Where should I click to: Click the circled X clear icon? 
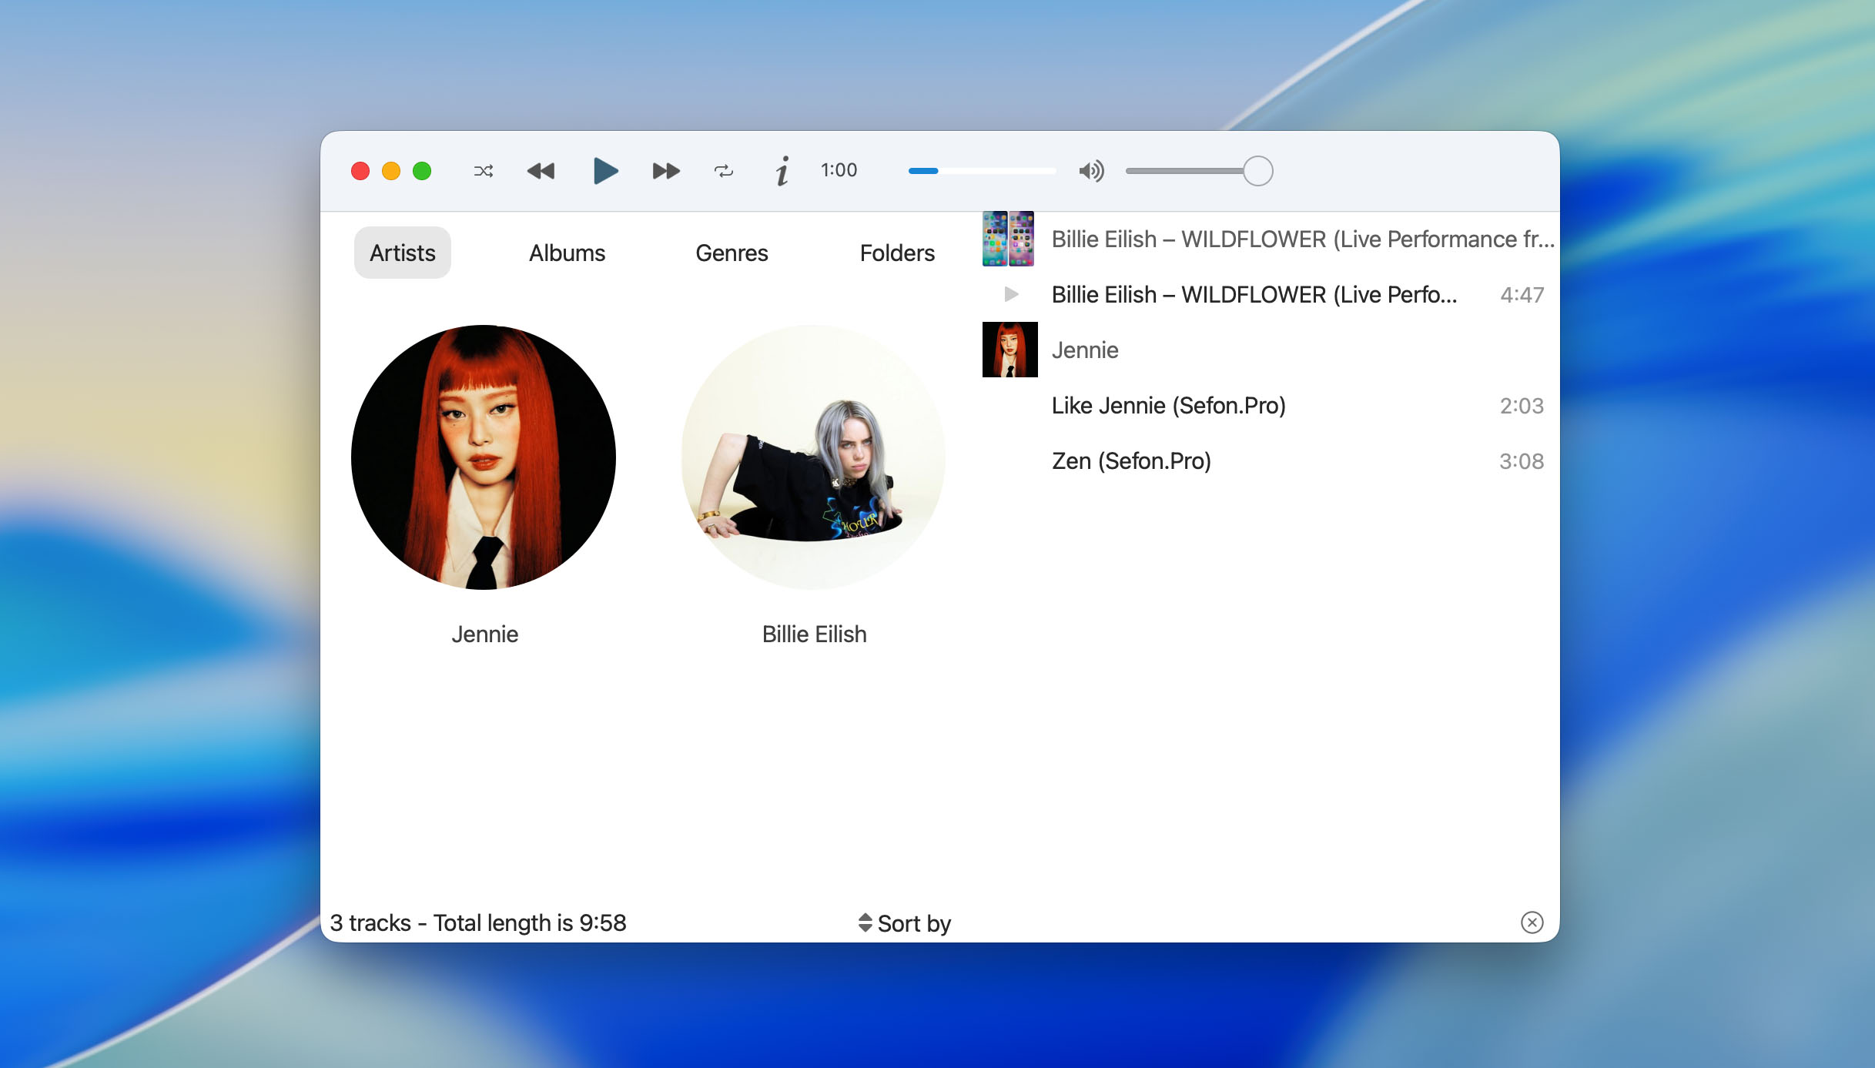point(1532,922)
